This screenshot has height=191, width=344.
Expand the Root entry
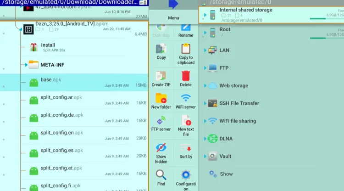pos(205,33)
